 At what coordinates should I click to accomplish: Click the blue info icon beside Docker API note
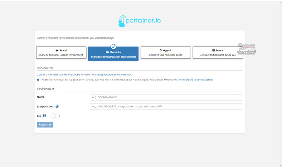coord(38,80)
